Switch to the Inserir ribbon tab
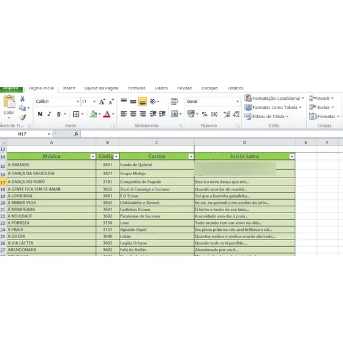This screenshot has height=343, width=343. click(x=69, y=88)
